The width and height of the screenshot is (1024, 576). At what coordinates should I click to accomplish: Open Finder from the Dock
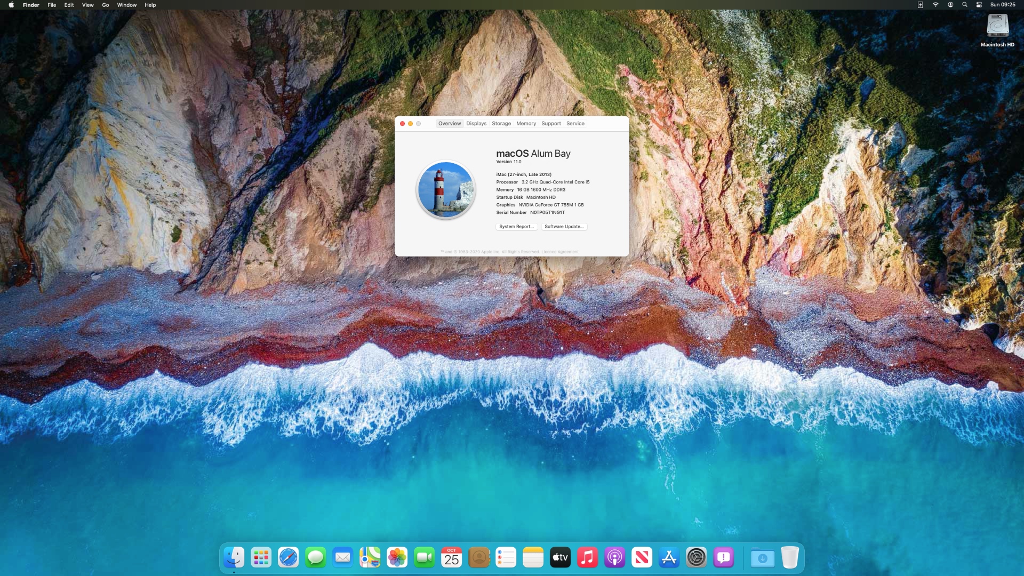click(234, 558)
